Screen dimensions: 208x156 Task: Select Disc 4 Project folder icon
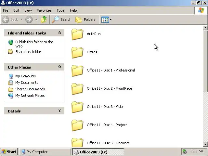77,125
